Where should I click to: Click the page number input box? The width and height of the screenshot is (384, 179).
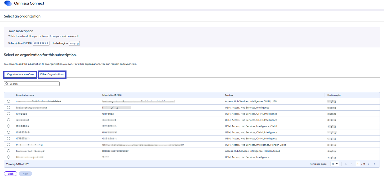click(358, 164)
